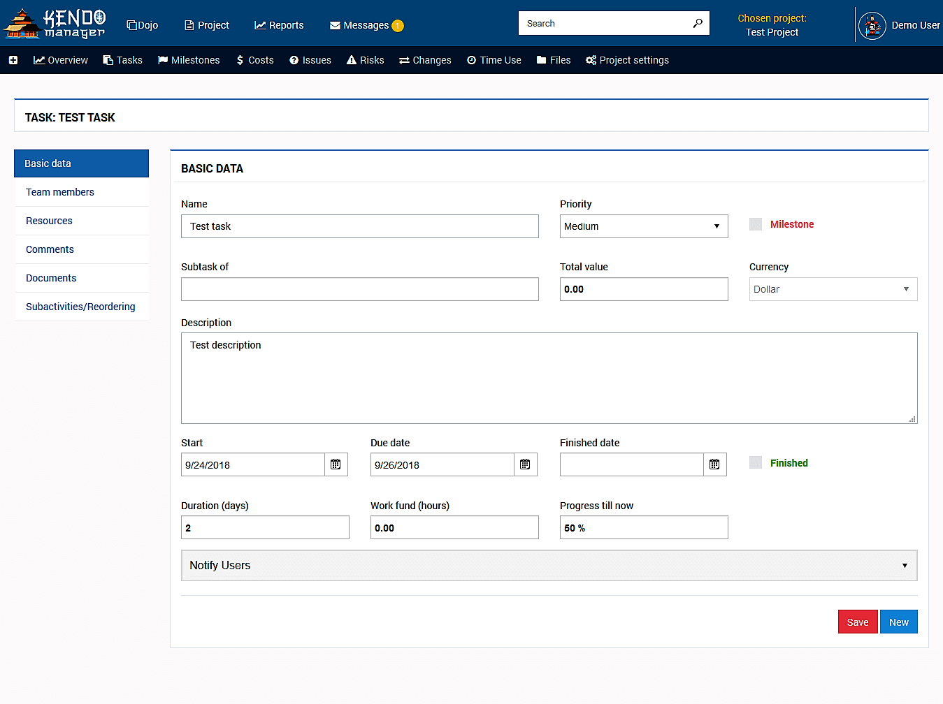The width and height of the screenshot is (943, 704).
Task: Open the Start date calendar picker
Action: [336, 464]
